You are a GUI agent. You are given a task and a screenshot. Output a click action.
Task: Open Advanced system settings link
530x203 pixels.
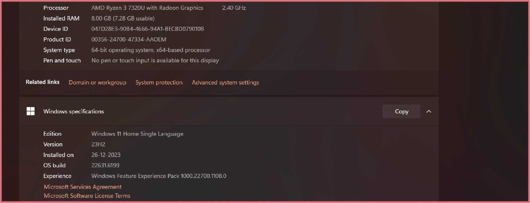[225, 83]
